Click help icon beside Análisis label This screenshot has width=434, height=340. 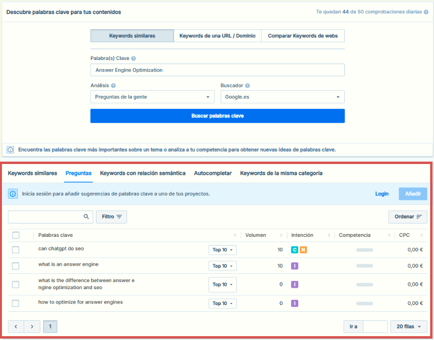tap(113, 85)
